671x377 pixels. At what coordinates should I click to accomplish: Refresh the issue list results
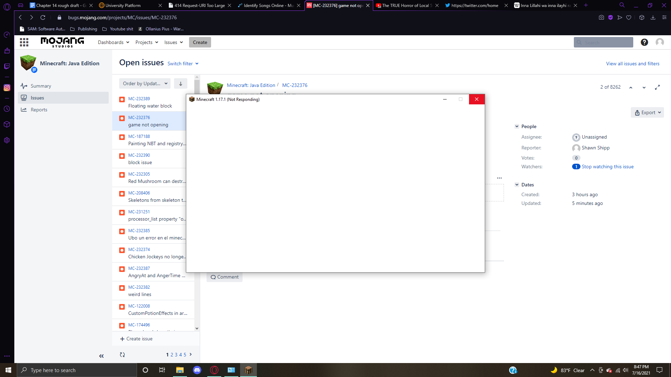pos(122,355)
